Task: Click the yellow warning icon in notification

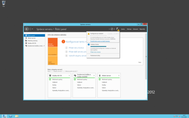Action: [89, 34]
